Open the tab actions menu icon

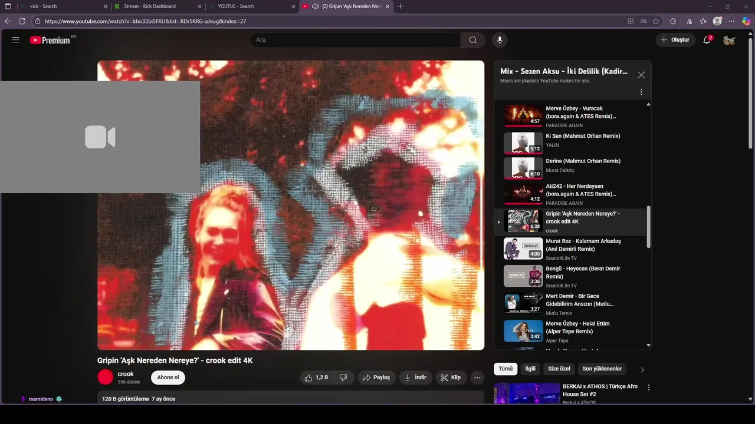coord(8,6)
